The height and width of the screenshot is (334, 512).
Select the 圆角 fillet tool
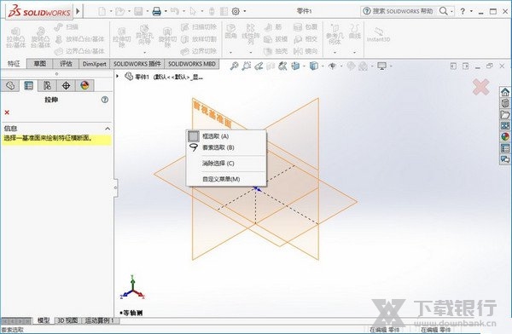pyautogui.click(x=231, y=32)
